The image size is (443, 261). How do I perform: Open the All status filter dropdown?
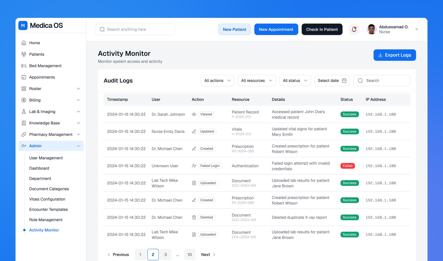point(295,81)
